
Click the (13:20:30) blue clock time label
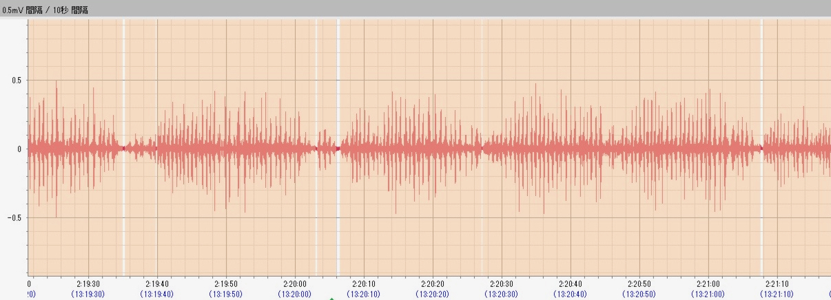[502, 294]
